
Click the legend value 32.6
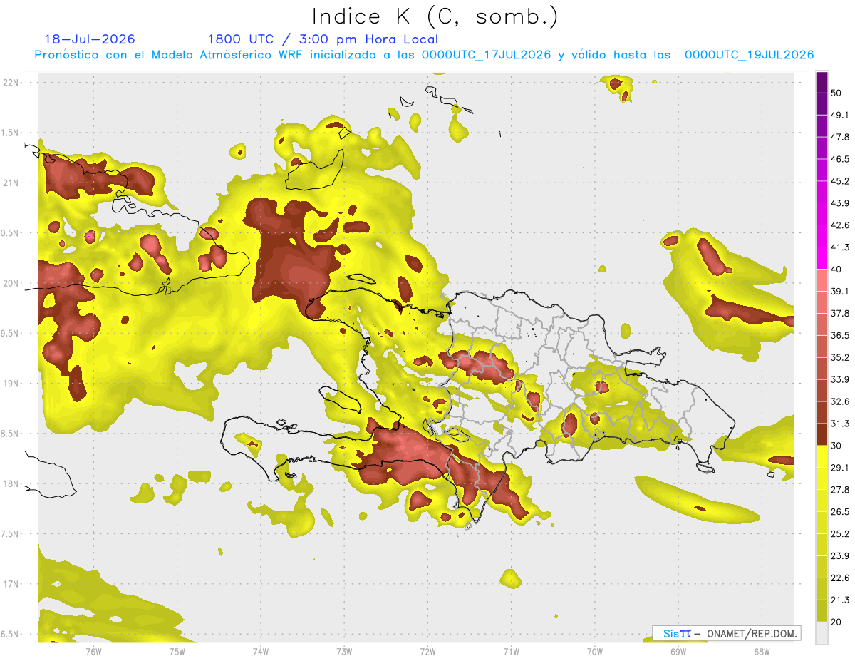coord(841,401)
